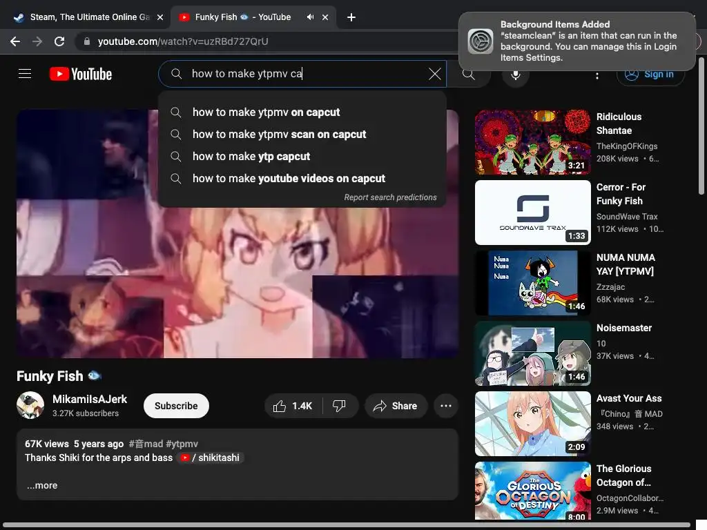The image size is (707, 530).
Task: Subscribe to MikamiIsAJerk
Action: click(x=176, y=406)
